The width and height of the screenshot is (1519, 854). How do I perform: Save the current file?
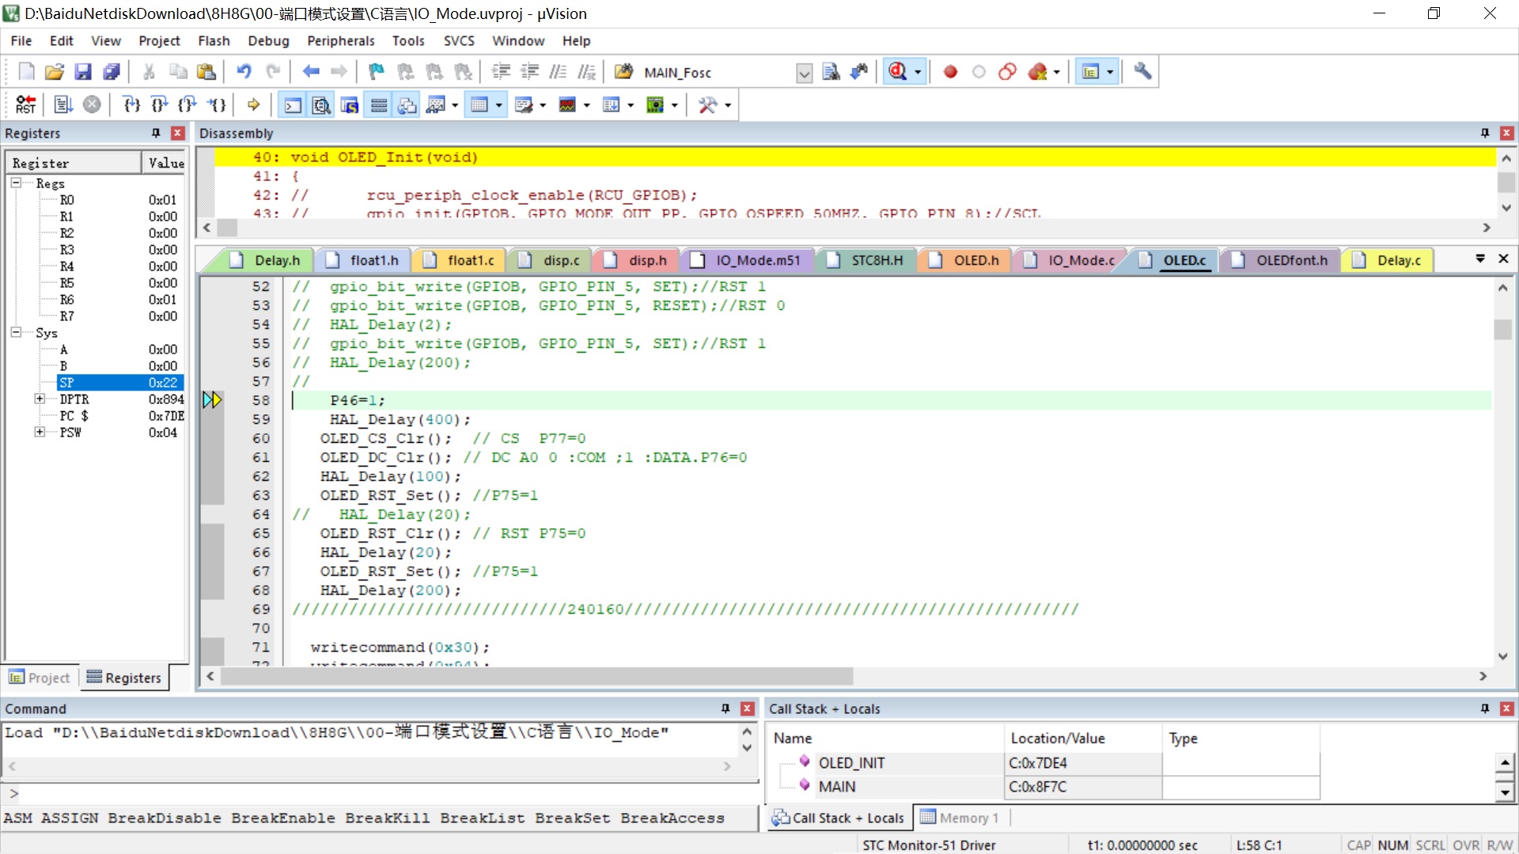pos(82,72)
